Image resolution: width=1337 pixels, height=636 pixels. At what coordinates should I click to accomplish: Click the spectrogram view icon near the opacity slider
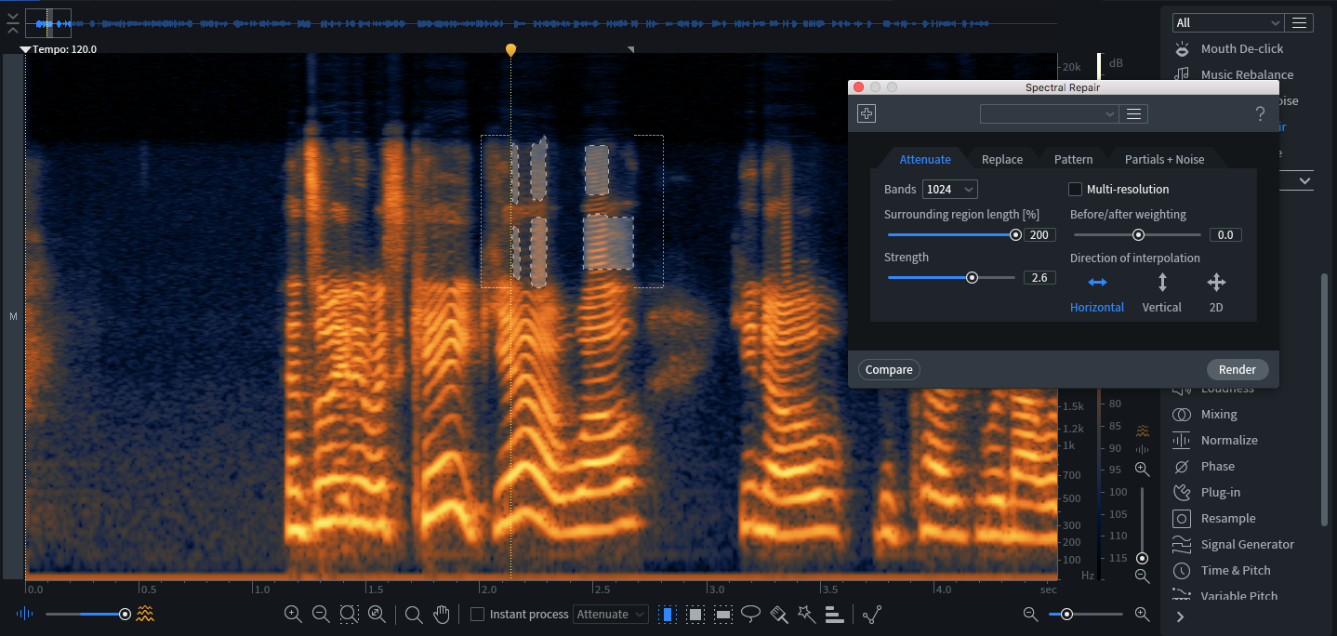145,614
